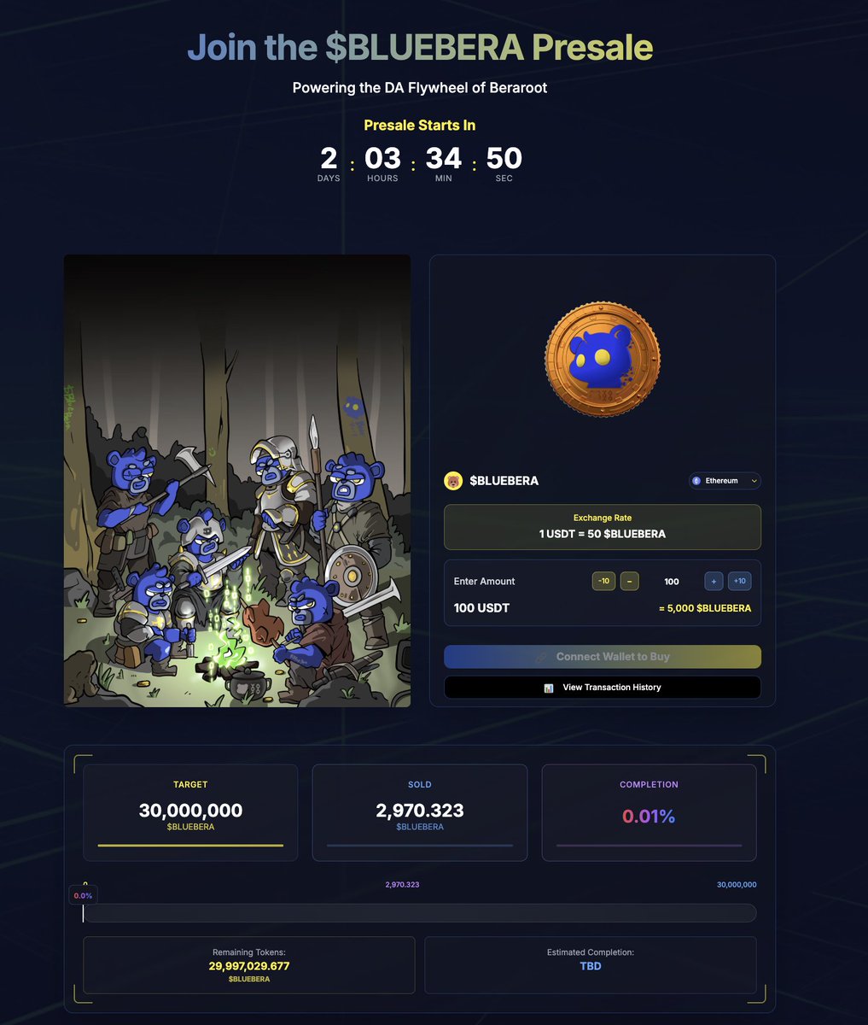Decrease amount with the minus button

tap(629, 581)
